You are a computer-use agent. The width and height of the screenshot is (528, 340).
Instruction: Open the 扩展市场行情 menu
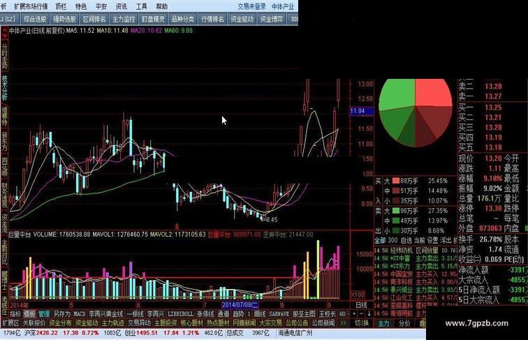click(x=31, y=6)
